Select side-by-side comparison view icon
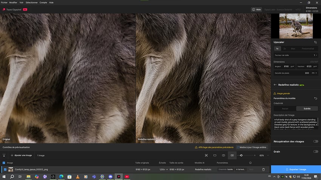 (x=232, y=155)
